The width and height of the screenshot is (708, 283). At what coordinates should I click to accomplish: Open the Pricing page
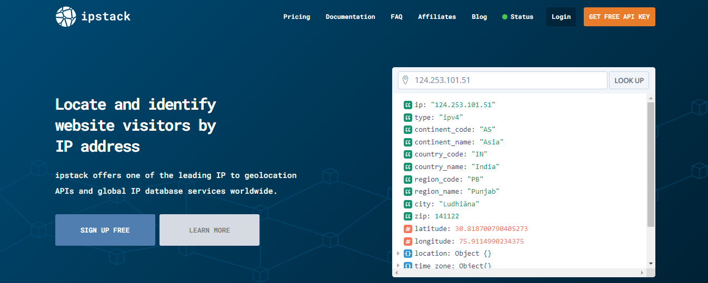coord(296,17)
